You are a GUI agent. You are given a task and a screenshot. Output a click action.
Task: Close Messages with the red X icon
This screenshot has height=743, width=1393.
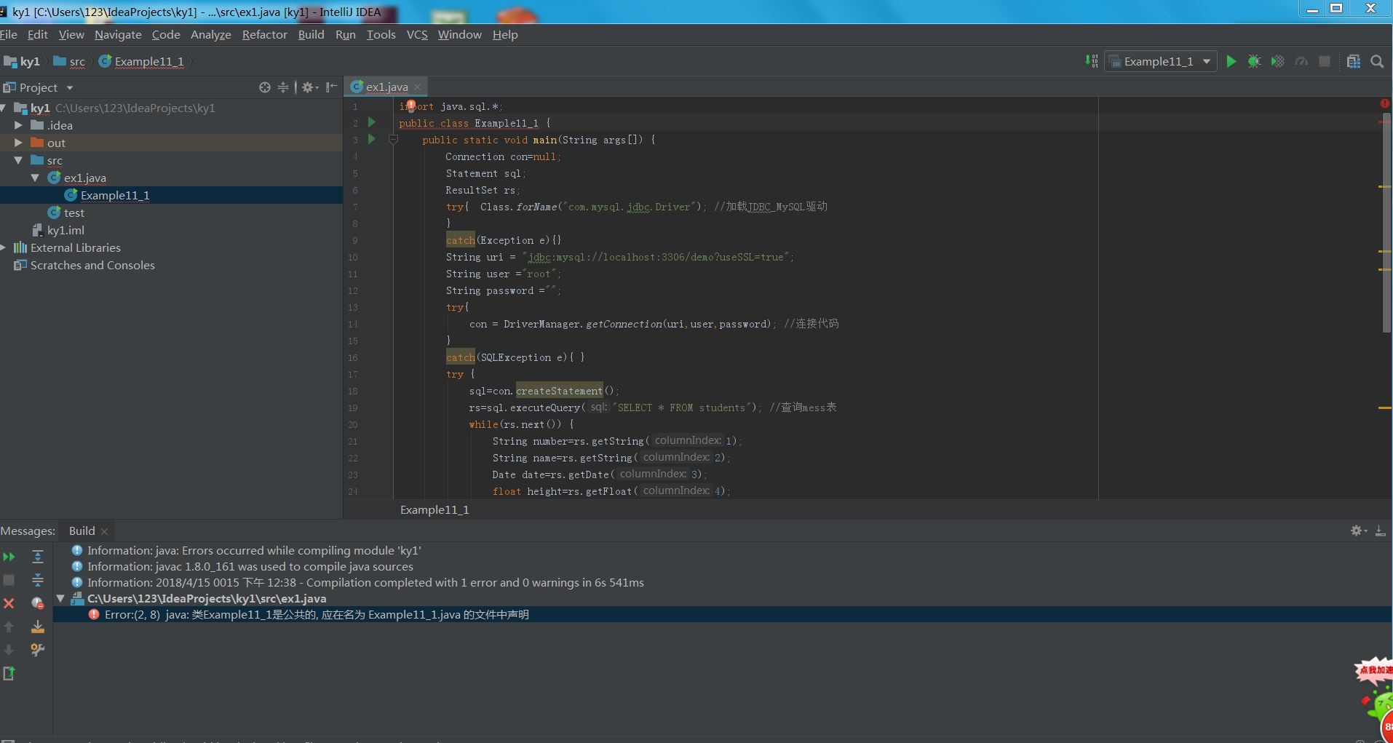pos(9,603)
